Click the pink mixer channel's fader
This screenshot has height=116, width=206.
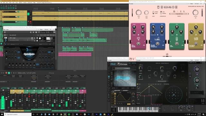coord(82,101)
